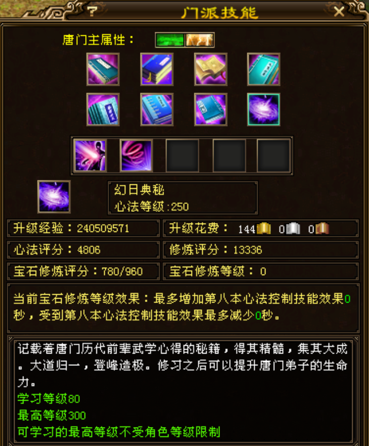Select the blue book on purple burst
Image resolution: width=369 pixels, height=446 pixels.
(211, 109)
